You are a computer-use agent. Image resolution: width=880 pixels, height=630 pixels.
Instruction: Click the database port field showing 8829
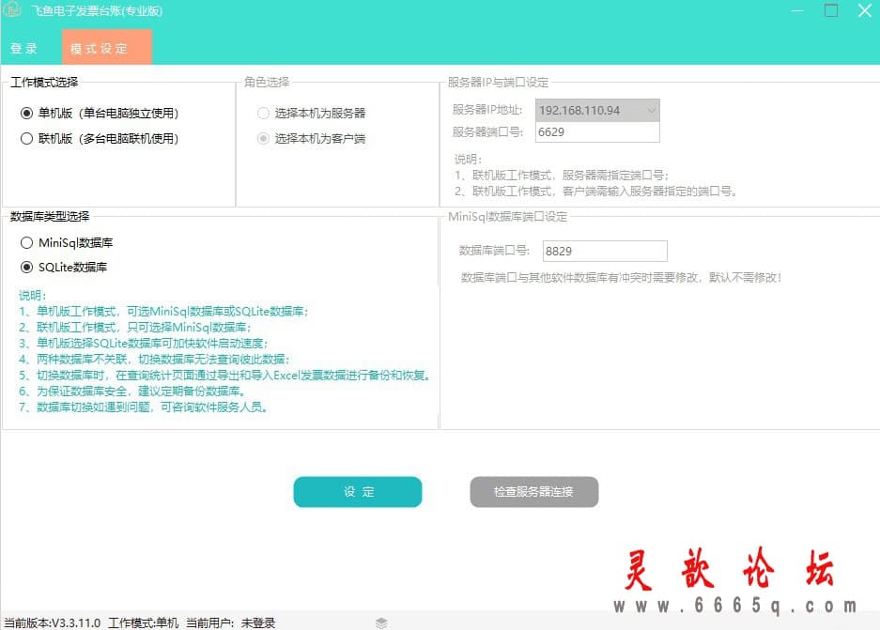[605, 252]
